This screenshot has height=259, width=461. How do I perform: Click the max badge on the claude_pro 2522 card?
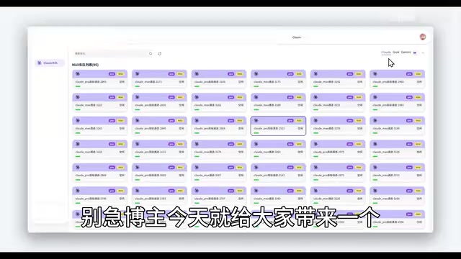tap(299, 121)
